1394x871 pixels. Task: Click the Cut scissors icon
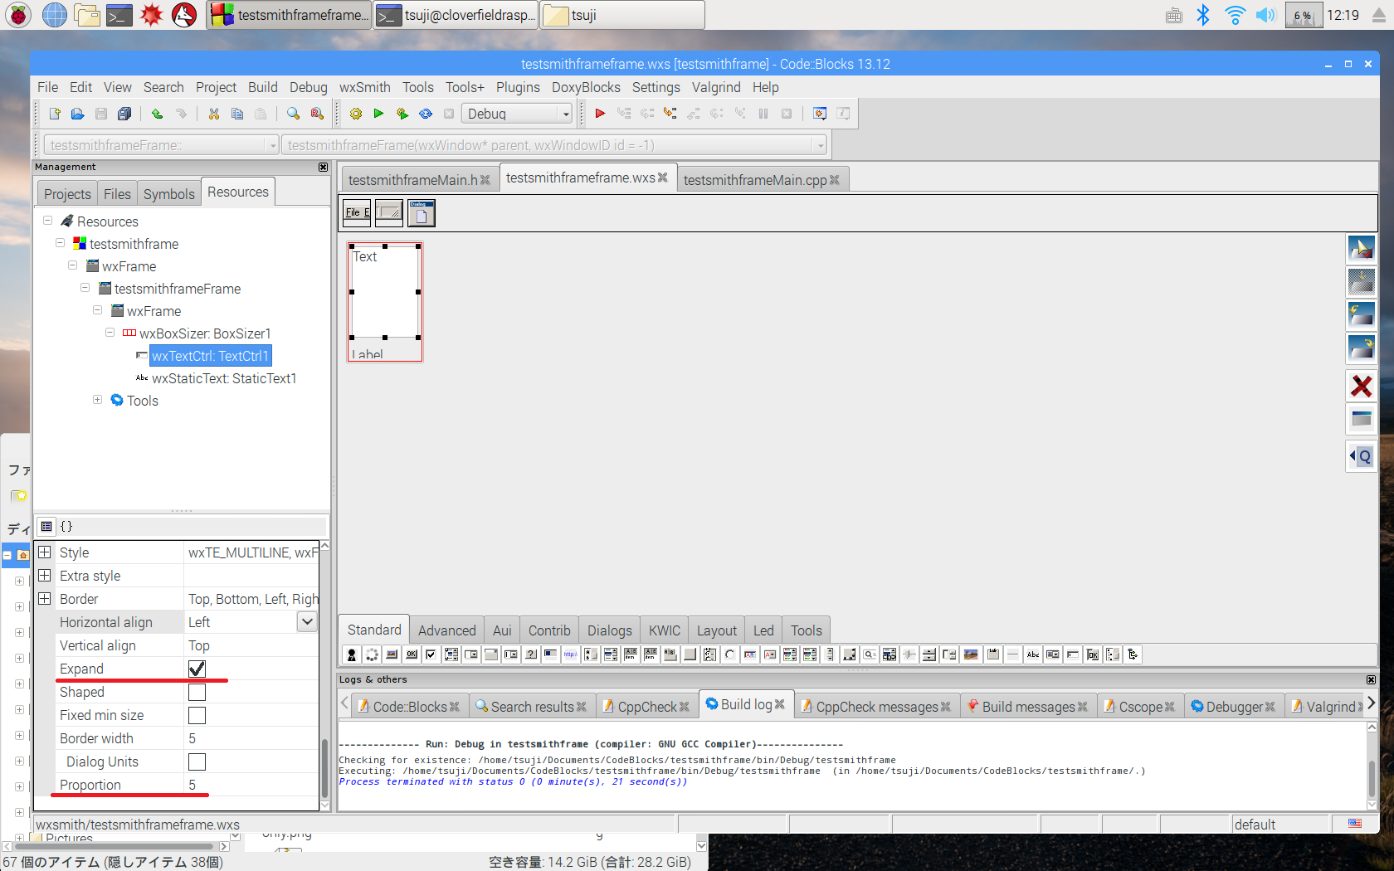(x=214, y=114)
